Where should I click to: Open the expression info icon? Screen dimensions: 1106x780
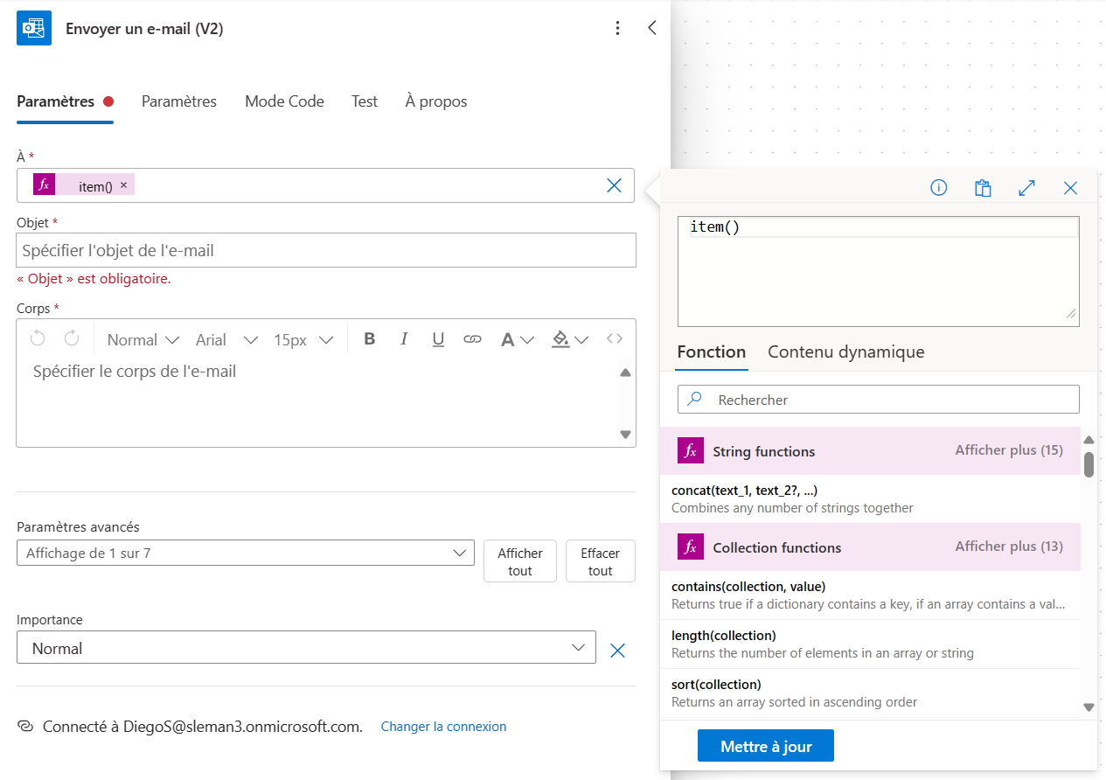click(x=938, y=188)
